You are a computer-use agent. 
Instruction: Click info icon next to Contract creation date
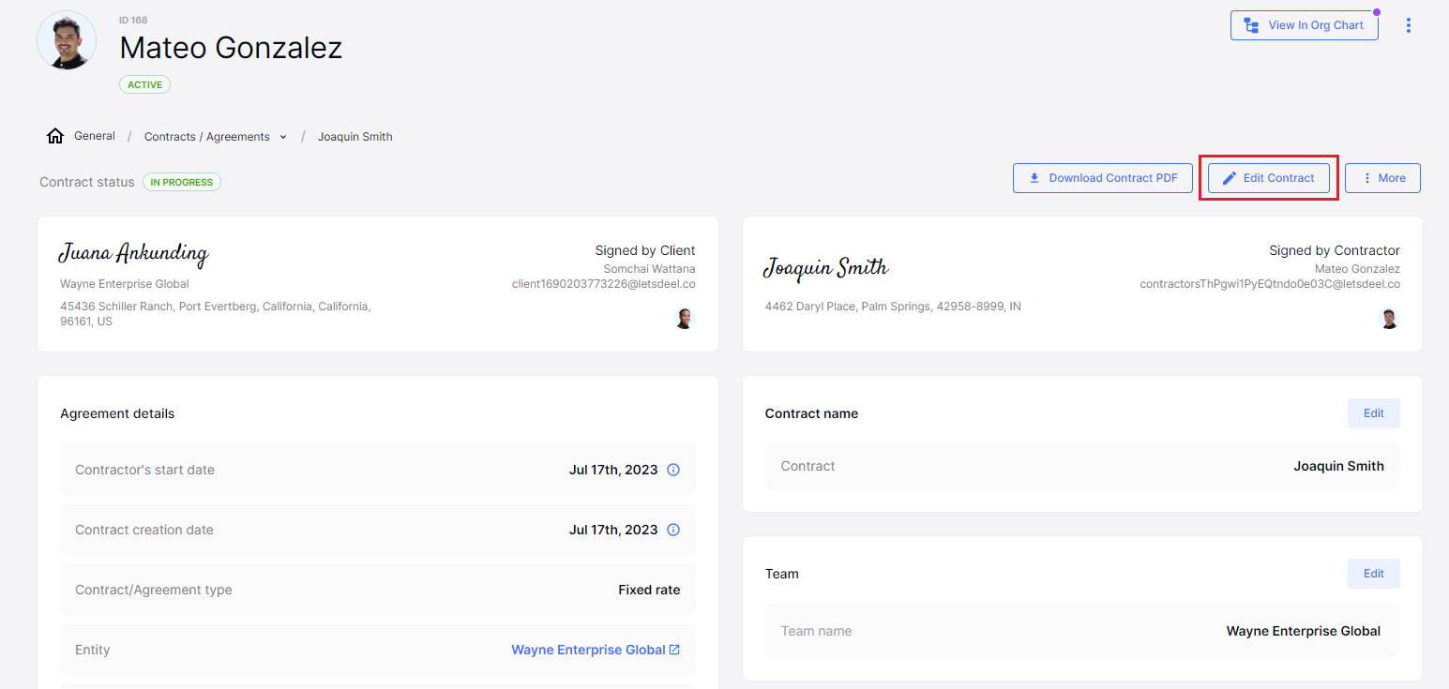[672, 530]
